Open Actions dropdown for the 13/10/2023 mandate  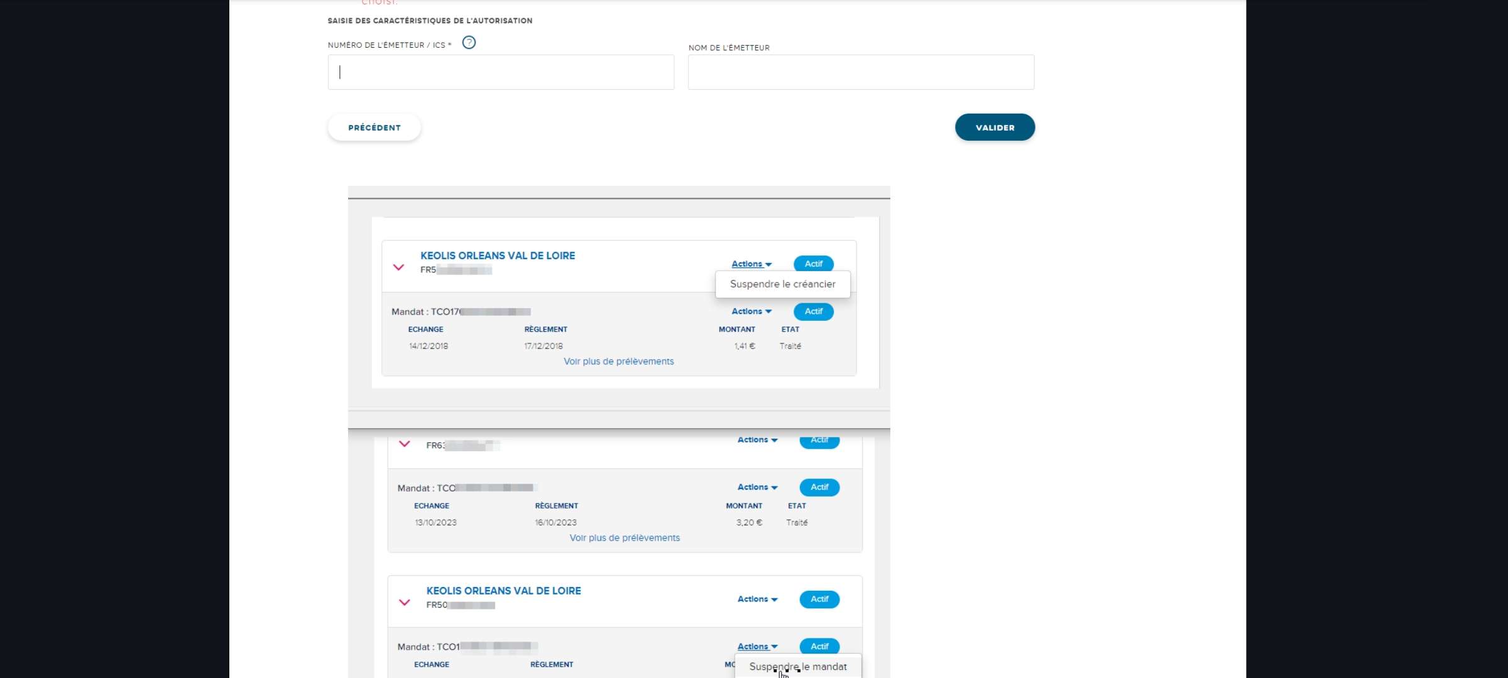[x=758, y=487]
